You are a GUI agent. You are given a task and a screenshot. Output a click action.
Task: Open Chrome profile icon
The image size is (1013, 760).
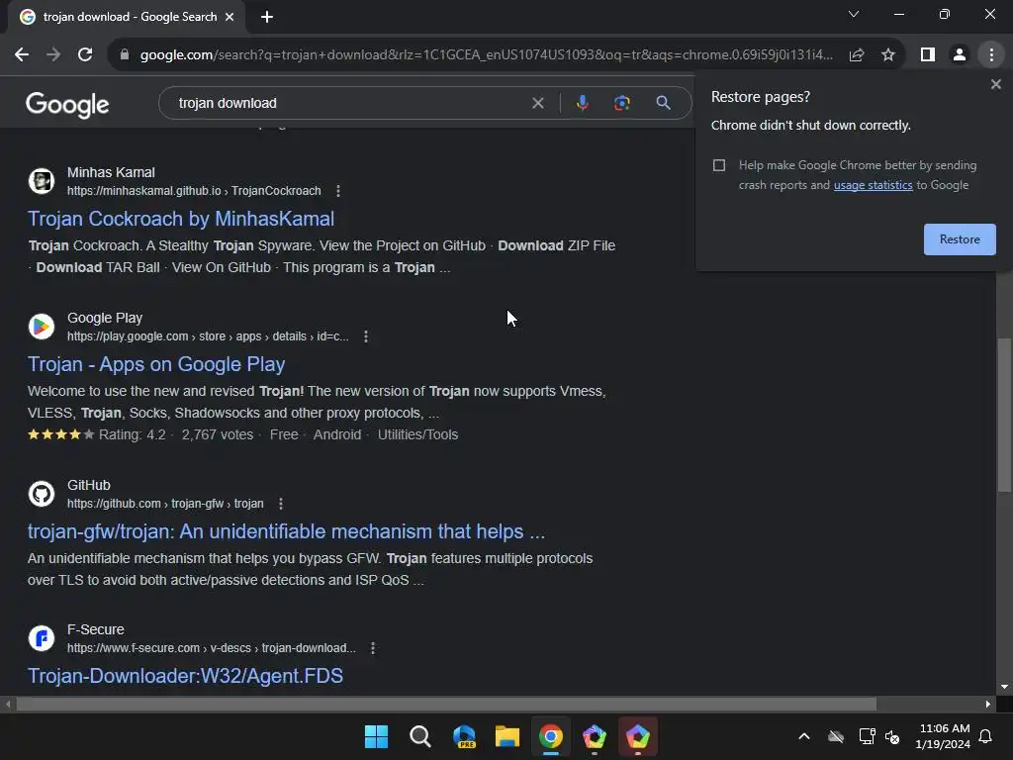(x=960, y=55)
